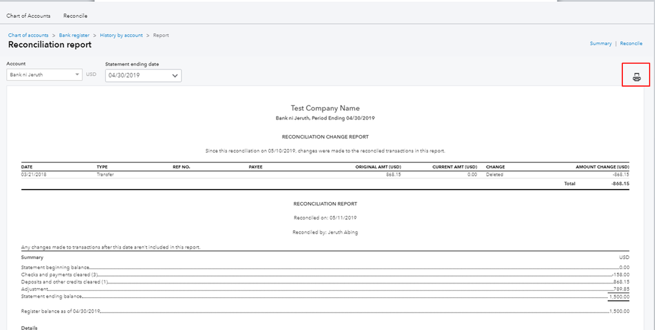Viewport: 655px width, 330px height.
Task: Open the Account dropdown showing Bank ni Jeruth
Action: click(45, 75)
